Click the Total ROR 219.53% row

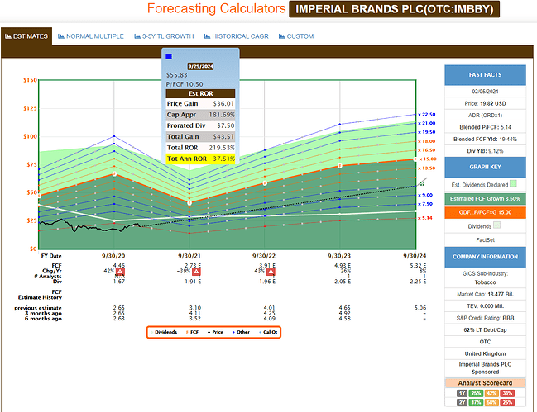point(201,148)
